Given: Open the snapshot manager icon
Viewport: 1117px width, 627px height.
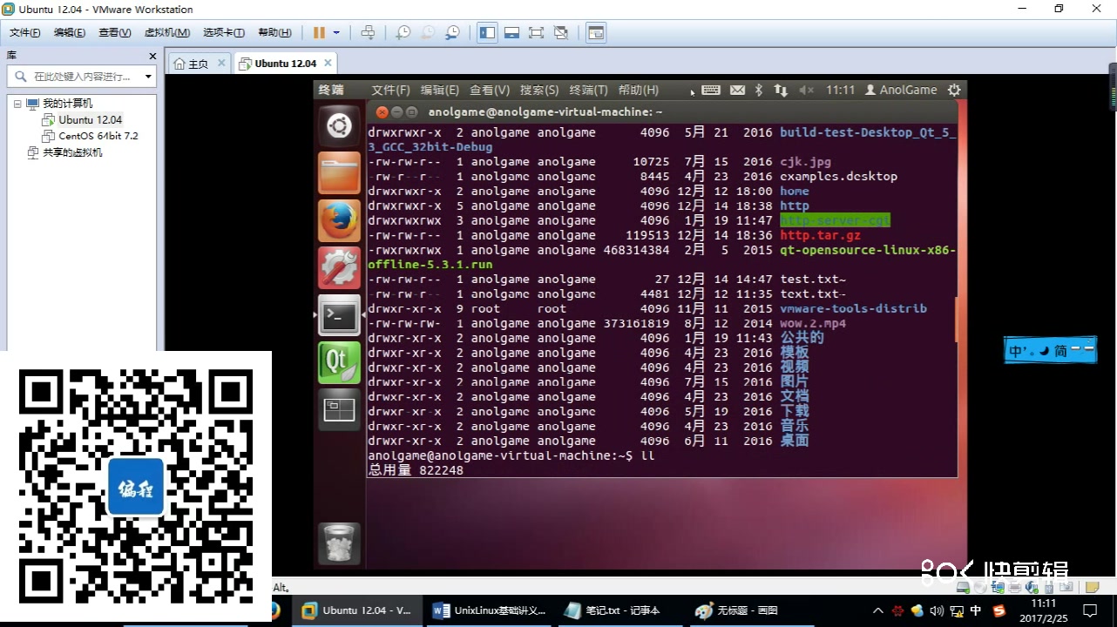Looking at the screenshot, I should (452, 32).
